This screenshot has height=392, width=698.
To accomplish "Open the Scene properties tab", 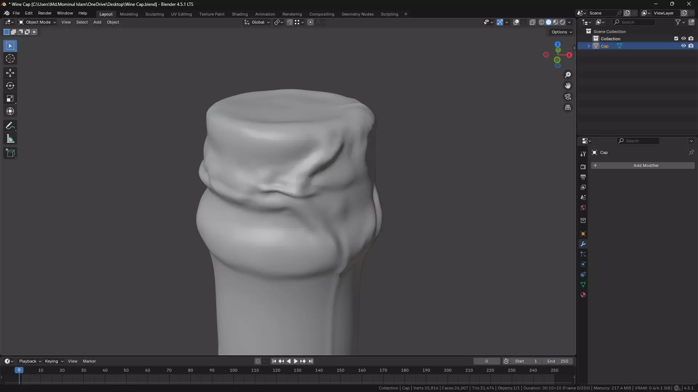I will (x=583, y=197).
